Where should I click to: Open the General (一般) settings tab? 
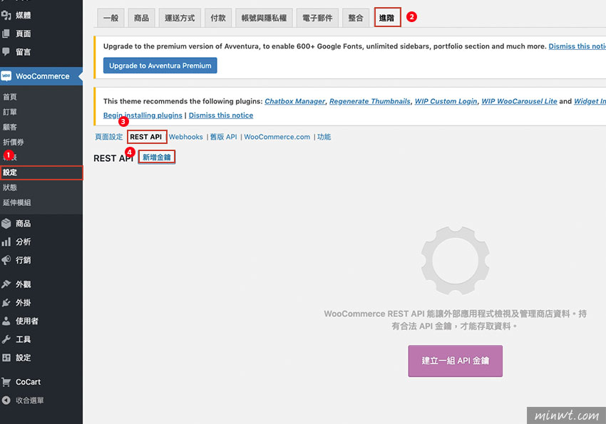(x=111, y=18)
